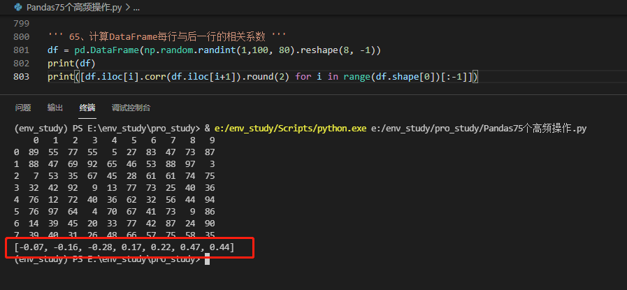Click line number 802 in the gutter
Image resolution: width=627 pixels, height=290 pixels.
click(x=21, y=63)
